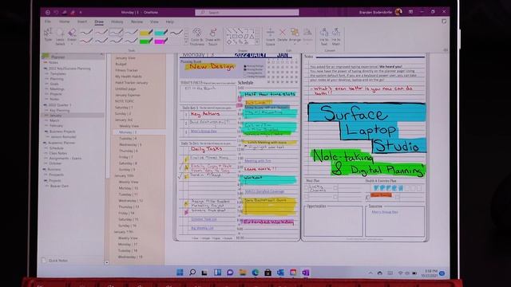
Task: Collapse the Business Projects section group
Action: pyautogui.click(x=46, y=132)
